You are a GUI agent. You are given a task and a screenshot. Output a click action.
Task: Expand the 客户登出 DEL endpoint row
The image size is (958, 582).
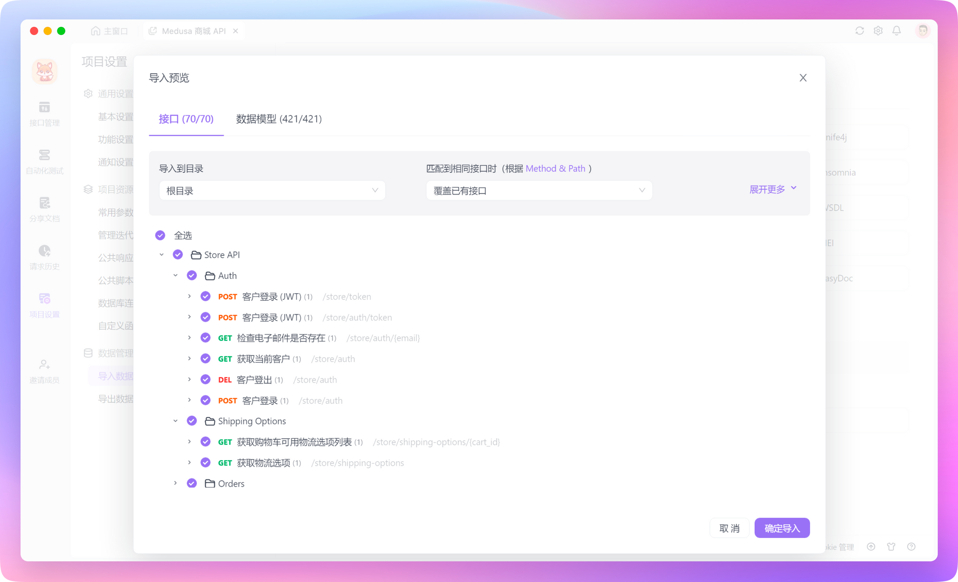pyautogui.click(x=190, y=379)
